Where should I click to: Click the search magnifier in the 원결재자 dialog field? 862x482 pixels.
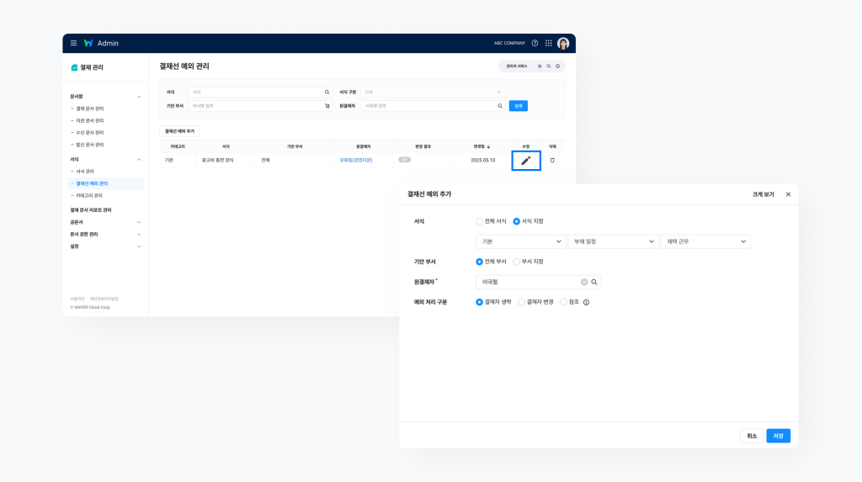[594, 282]
